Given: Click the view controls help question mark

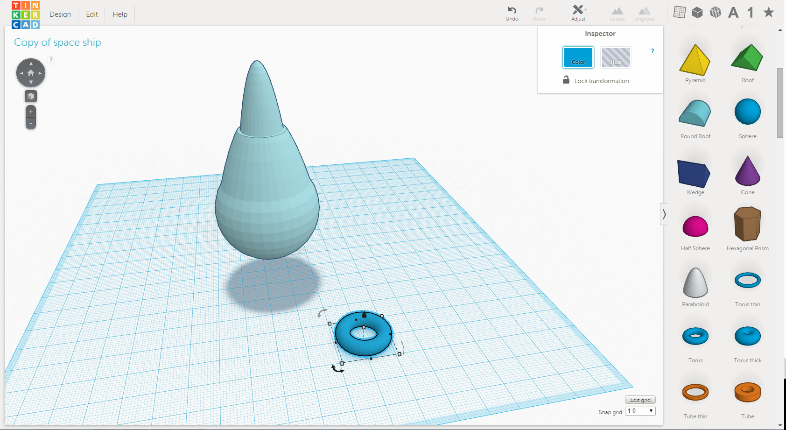Looking at the screenshot, I should tap(51, 60).
